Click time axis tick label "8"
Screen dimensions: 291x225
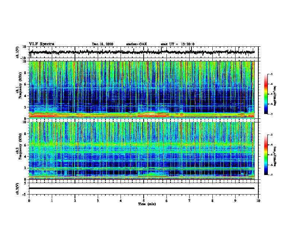pyautogui.click(x=212, y=201)
